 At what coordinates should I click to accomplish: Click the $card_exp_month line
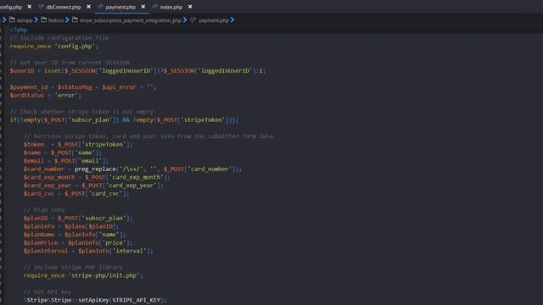coord(97,177)
